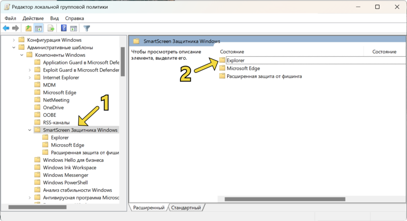Expand the Internet Explorer tree node
The height and width of the screenshot is (221, 407).
(30, 78)
